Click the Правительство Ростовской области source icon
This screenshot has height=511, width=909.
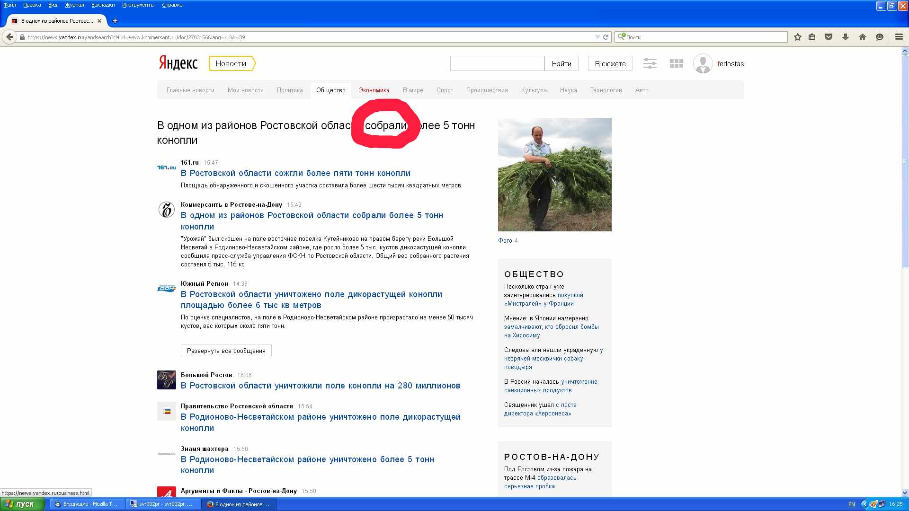(x=167, y=411)
